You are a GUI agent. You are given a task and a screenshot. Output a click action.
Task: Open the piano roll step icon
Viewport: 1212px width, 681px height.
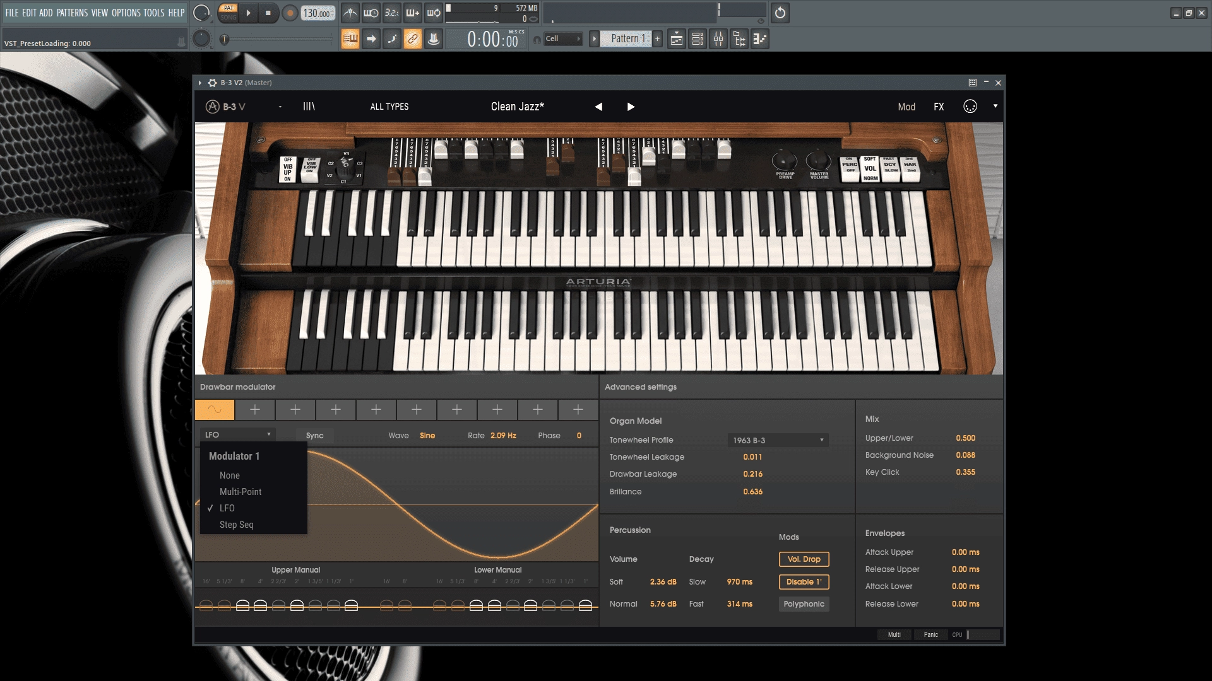pyautogui.click(x=760, y=39)
